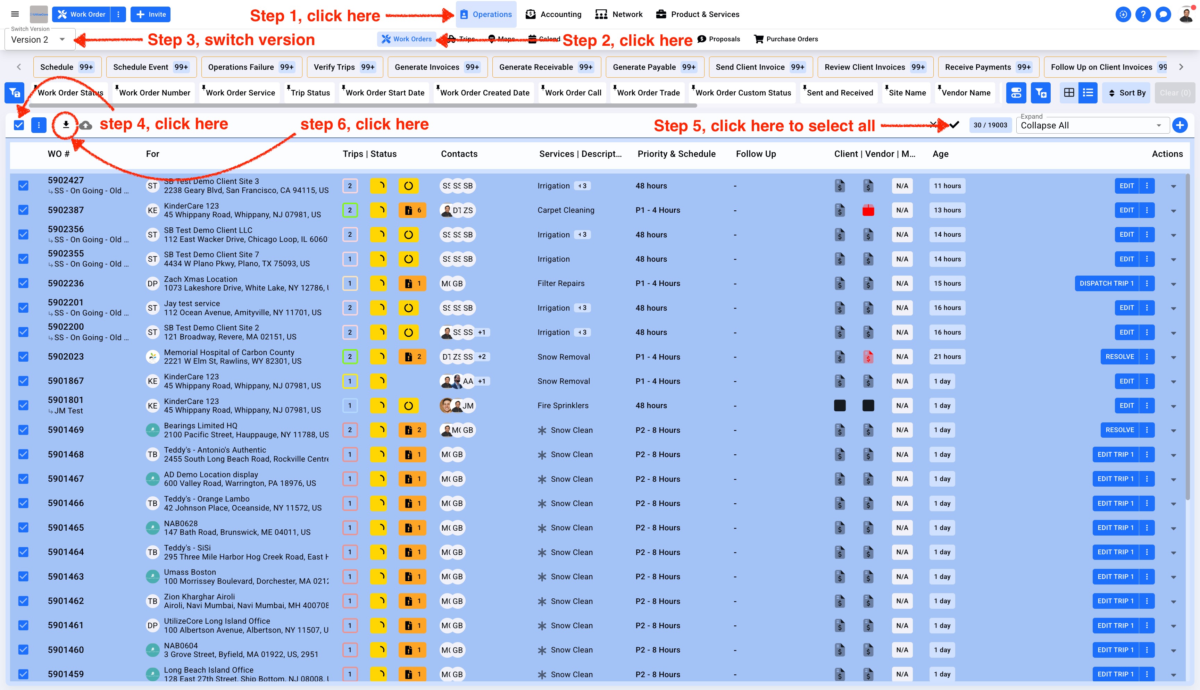Image resolution: width=1200 pixels, height=690 pixels.
Task: Expand row details for work order 5902023
Action: (x=1174, y=357)
